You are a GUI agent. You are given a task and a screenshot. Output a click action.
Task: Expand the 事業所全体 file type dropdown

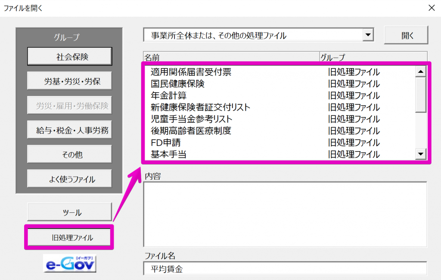367,35
